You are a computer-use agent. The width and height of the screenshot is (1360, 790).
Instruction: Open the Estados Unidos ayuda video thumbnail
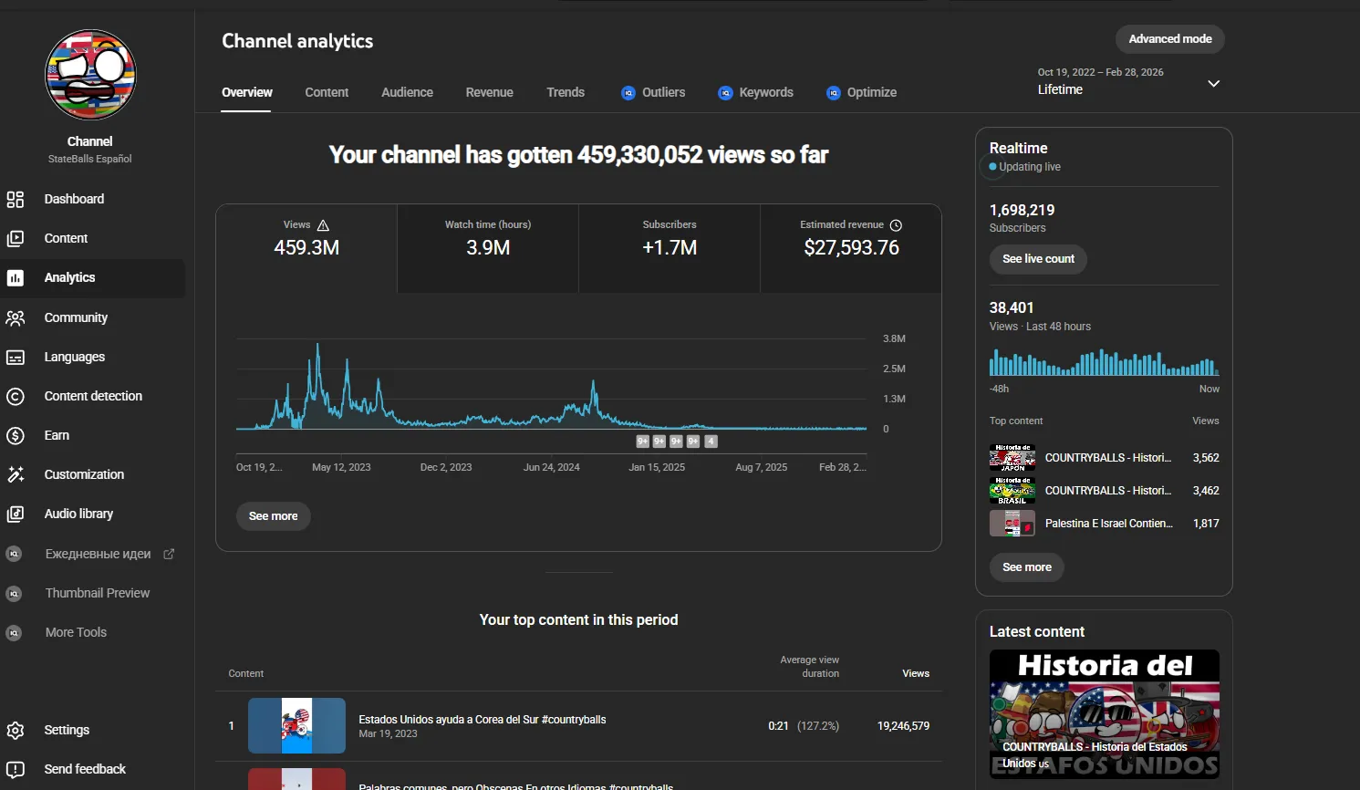(296, 725)
